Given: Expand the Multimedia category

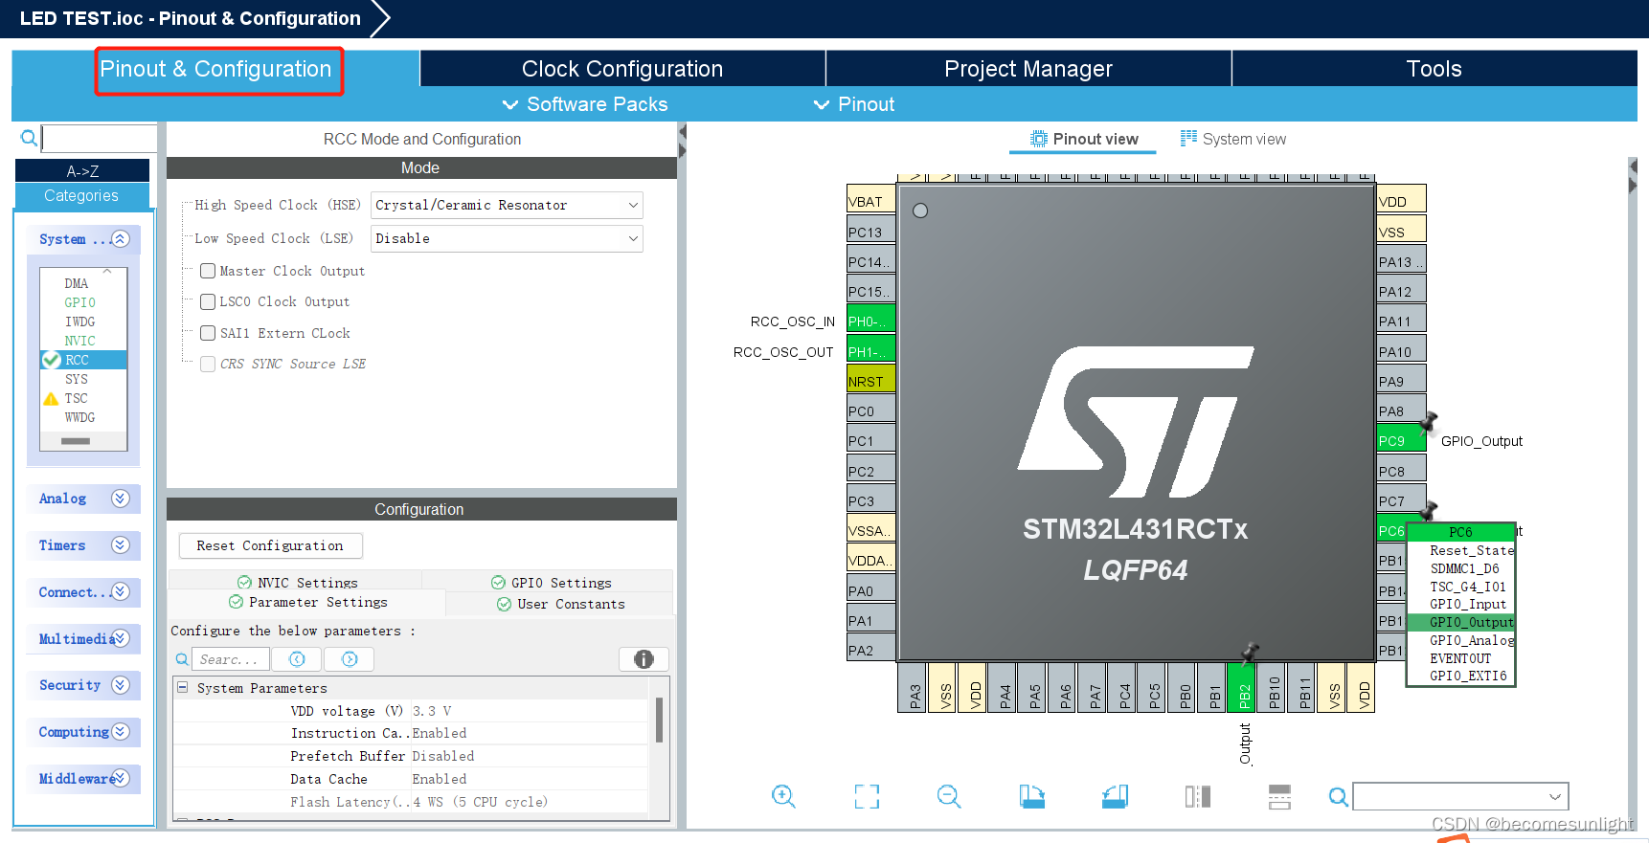Looking at the screenshot, I should tap(120, 638).
